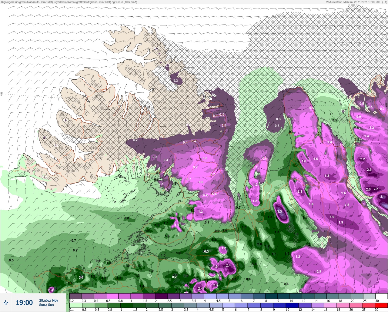Select the 2.0 precipitation value on the map
Screen dimensions: 388x312
click(259, 244)
